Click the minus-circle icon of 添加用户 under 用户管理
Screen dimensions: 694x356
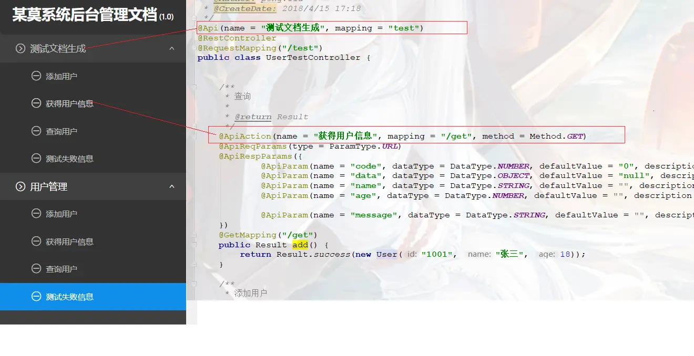point(36,214)
